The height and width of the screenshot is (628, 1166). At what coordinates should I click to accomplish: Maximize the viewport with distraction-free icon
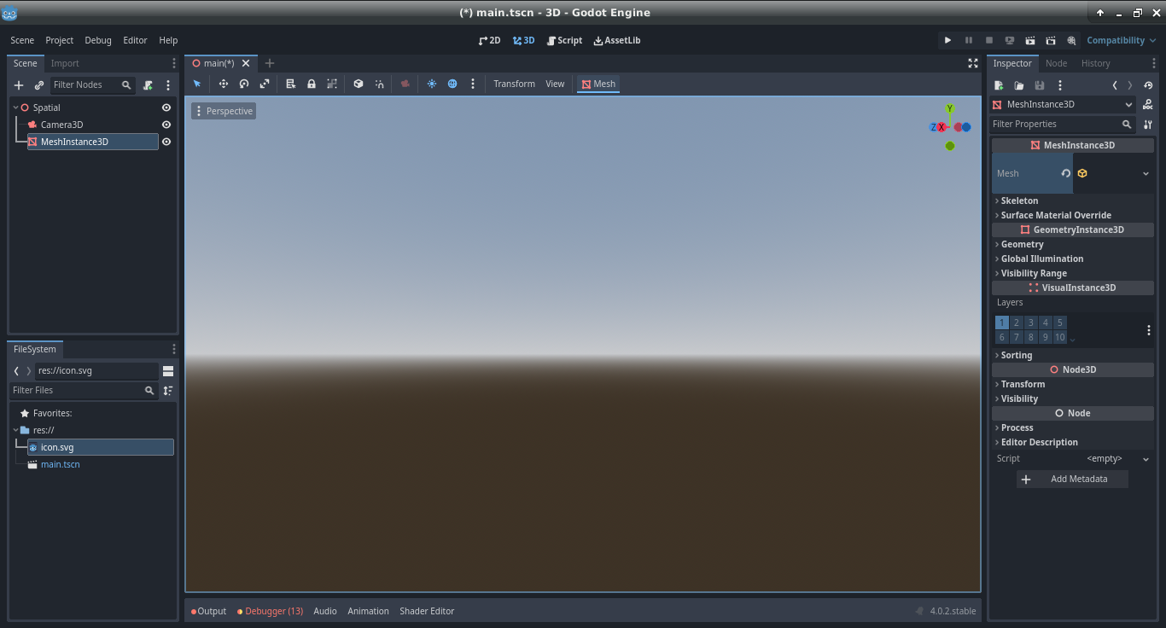[x=972, y=63]
